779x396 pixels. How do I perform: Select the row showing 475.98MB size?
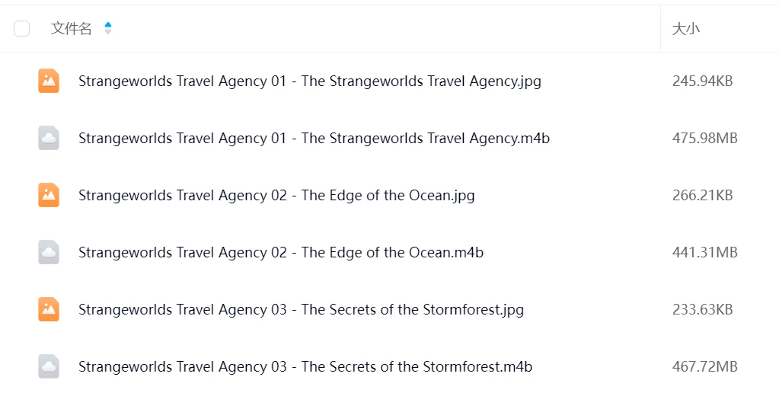390,138
